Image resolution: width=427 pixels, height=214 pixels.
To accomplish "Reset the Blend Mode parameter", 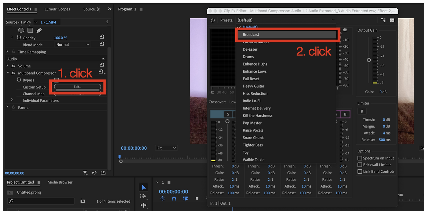I will point(102,44).
